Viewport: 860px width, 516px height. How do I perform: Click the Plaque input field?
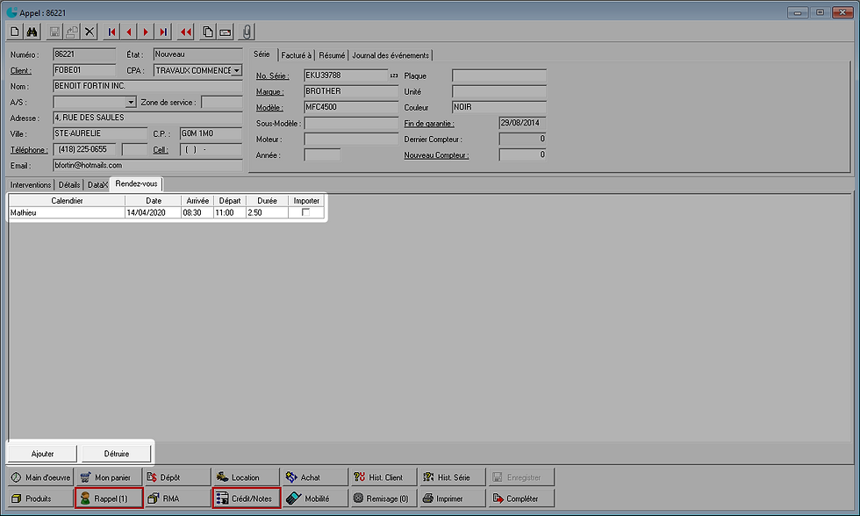click(x=499, y=75)
